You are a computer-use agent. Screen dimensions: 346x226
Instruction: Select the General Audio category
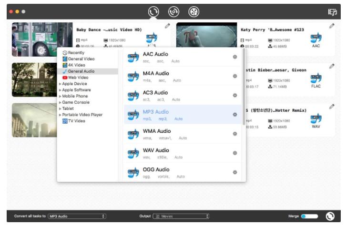tap(88, 71)
